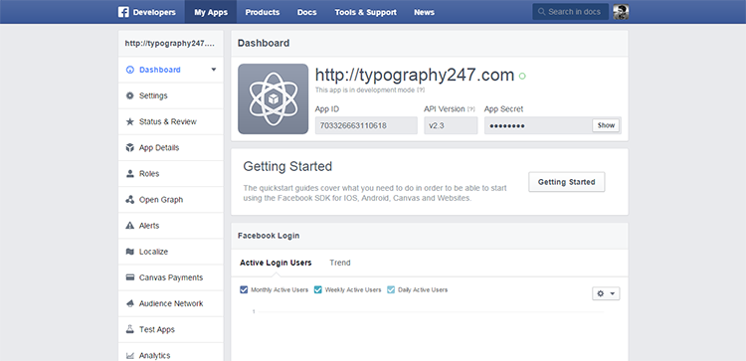This screenshot has height=361, width=746.
Task: Open the chart gear options dropdown
Action: tap(606, 293)
